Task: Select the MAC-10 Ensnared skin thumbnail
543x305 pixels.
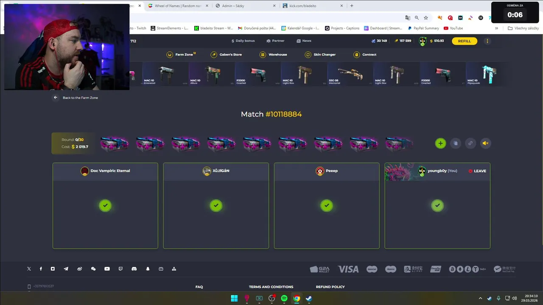Action: point(165,74)
